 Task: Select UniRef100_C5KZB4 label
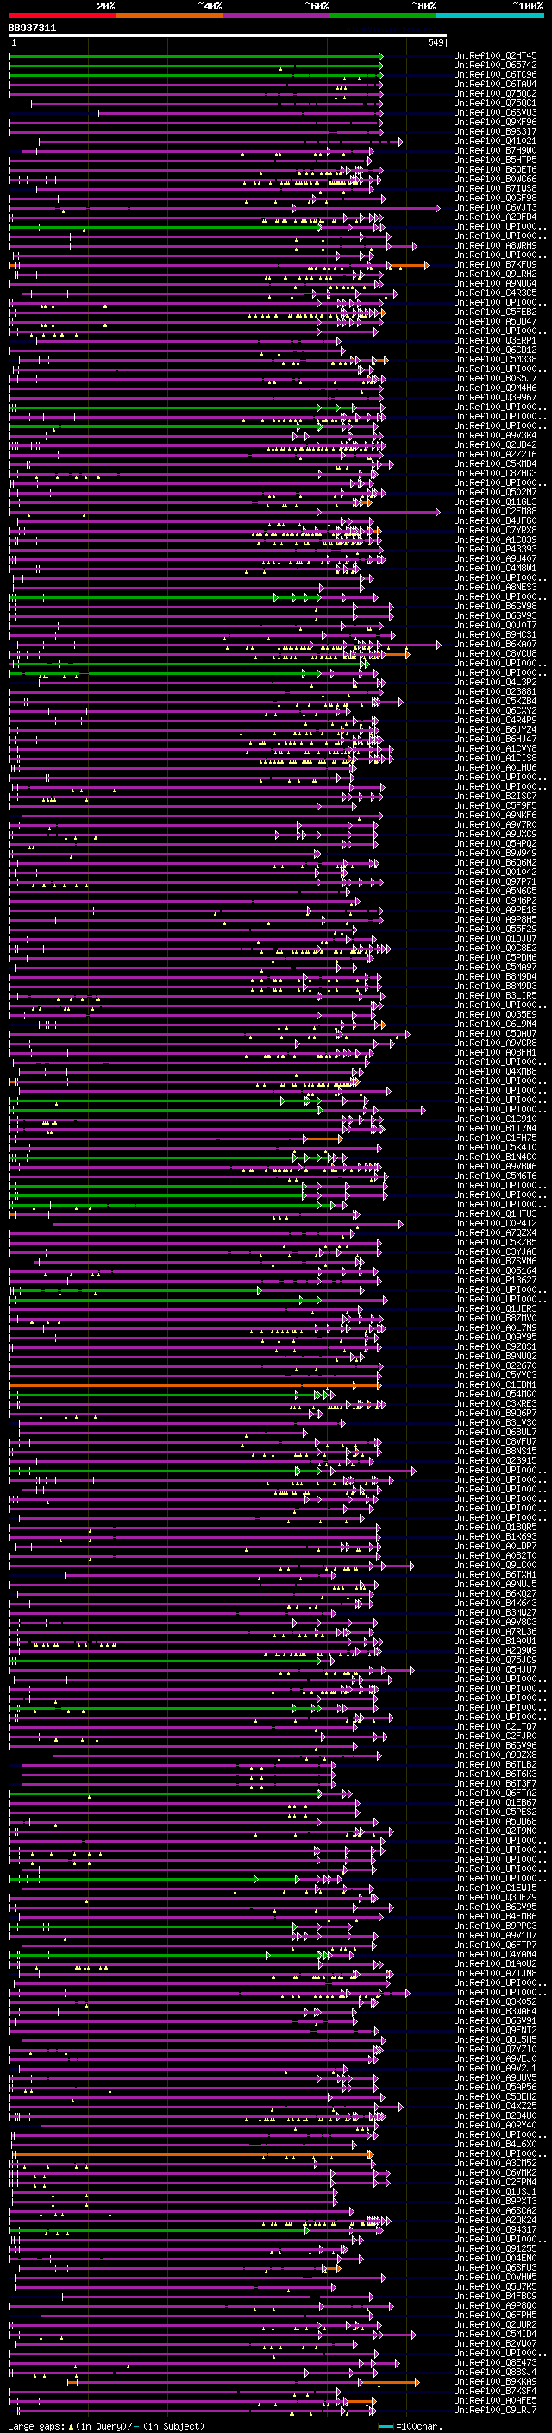coord(494,702)
